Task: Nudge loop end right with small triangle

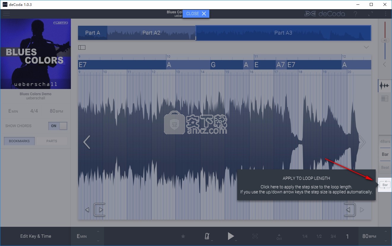Action: click(362, 210)
